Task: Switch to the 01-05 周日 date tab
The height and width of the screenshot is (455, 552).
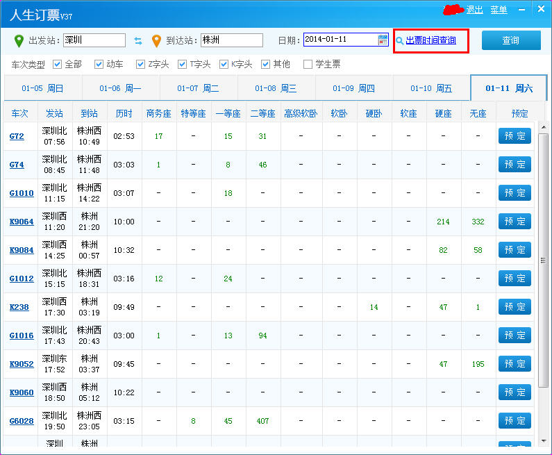Action: click(x=43, y=88)
